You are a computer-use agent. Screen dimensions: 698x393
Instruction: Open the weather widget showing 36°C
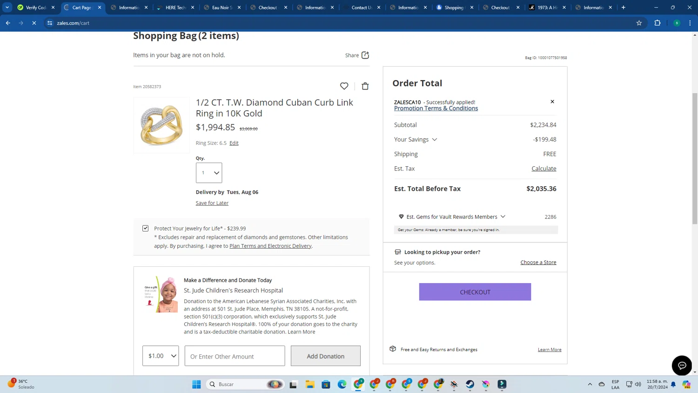point(21,384)
